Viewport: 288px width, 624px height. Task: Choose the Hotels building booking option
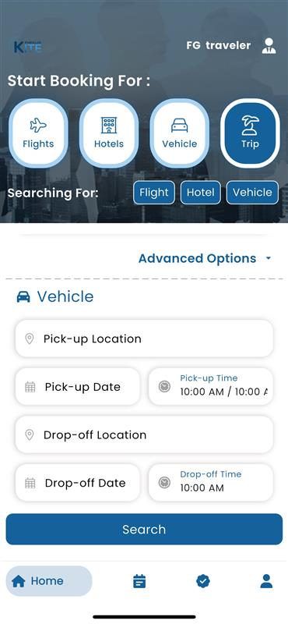coord(109,133)
